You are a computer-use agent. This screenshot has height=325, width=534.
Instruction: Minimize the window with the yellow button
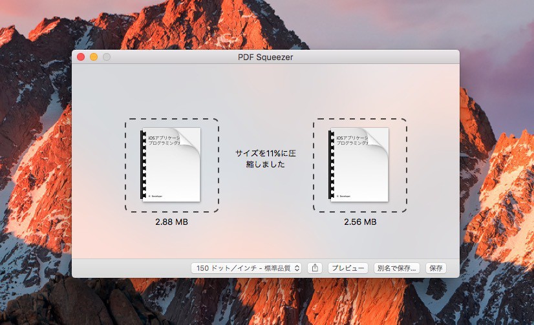[94, 57]
